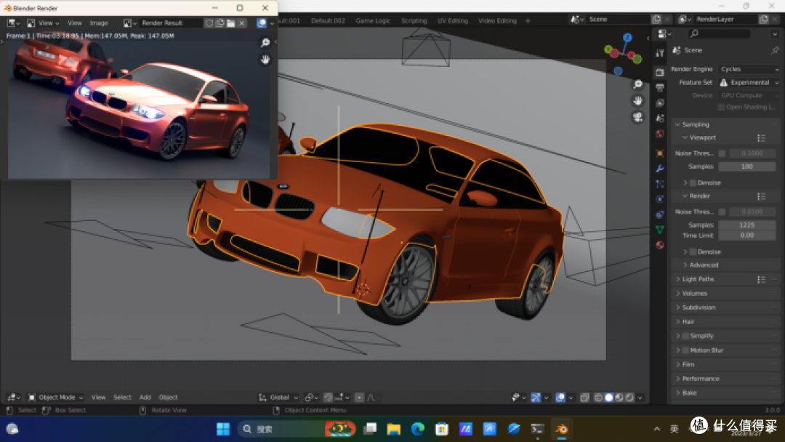The height and width of the screenshot is (442, 785).
Task: Open the Add menu in viewport header
Action: [145, 398]
